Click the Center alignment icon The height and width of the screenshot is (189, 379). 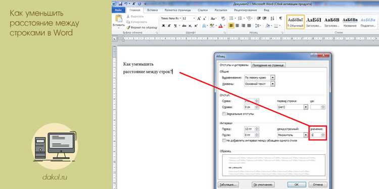(x=238, y=26)
